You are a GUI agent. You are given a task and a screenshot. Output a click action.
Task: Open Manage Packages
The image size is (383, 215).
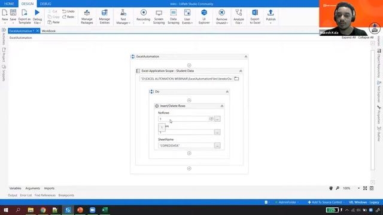pyautogui.click(x=87, y=17)
